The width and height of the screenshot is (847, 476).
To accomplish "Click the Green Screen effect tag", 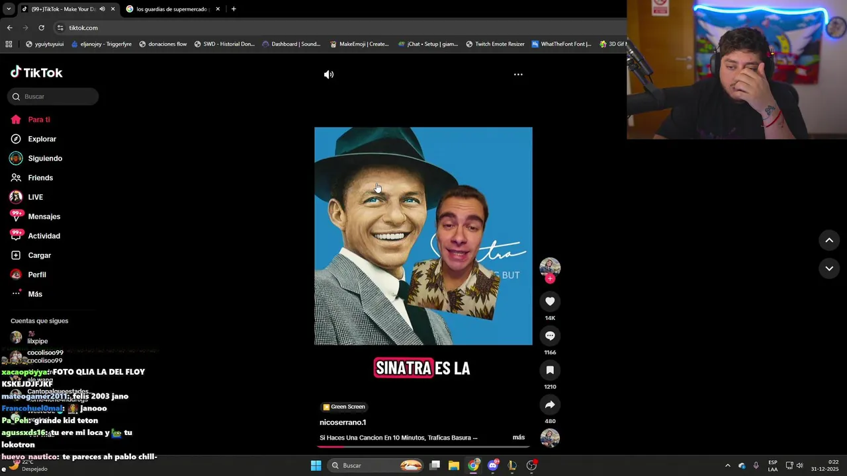I will coord(344,407).
